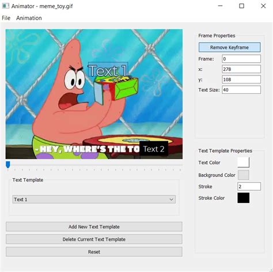Image resolution: width=273 pixels, height=272 pixels.
Task: Edit the Text Size field
Action: pyautogui.click(x=241, y=90)
